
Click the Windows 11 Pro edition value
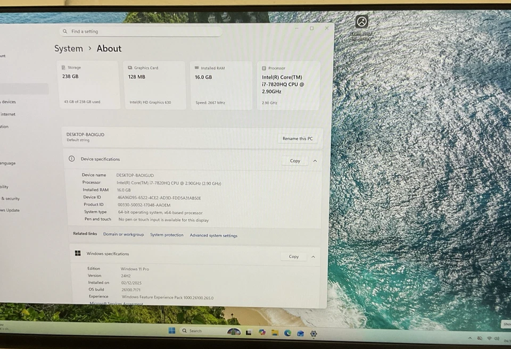click(135, 269)
